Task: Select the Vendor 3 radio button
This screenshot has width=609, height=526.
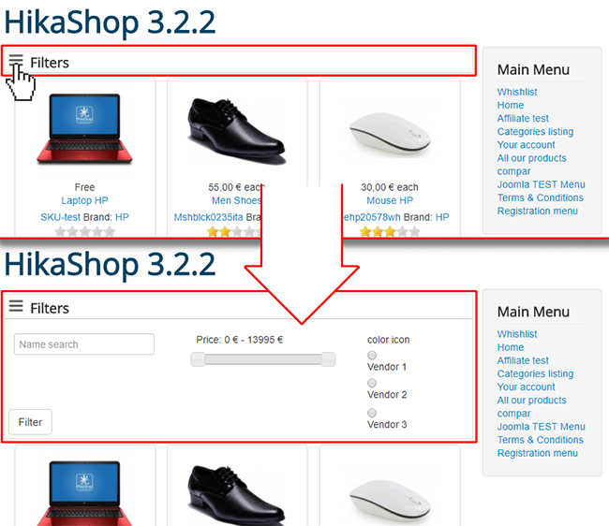Action: (x=372, y=413)
